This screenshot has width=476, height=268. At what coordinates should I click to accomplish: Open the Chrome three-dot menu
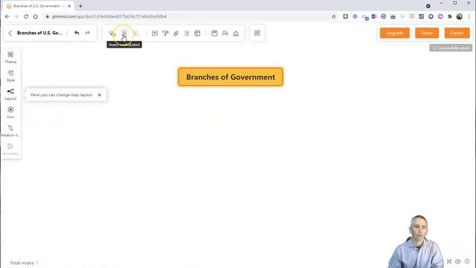coord(469,16)
